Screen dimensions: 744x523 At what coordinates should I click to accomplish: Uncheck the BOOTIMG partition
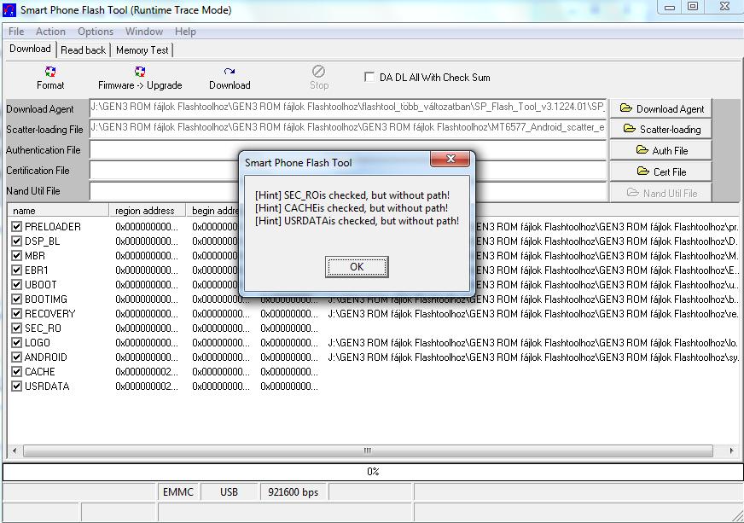coord(16,299)
